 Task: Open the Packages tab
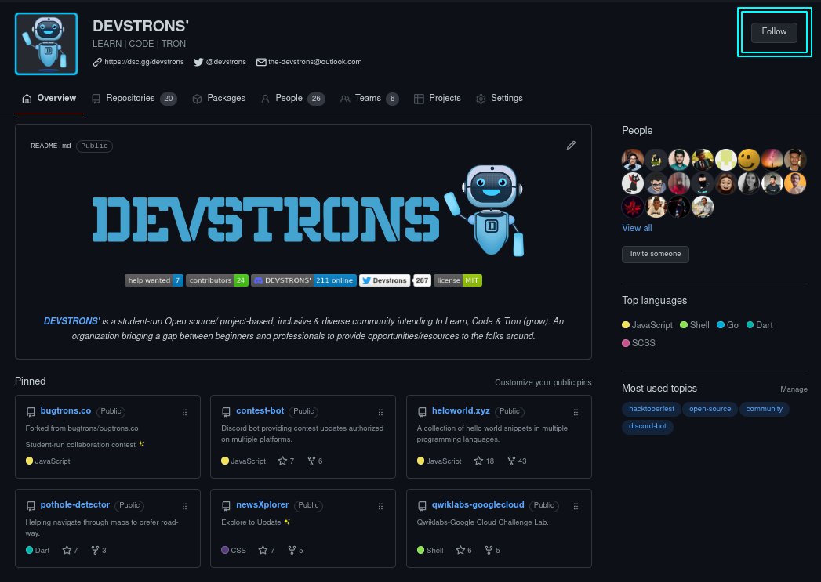tap(219, 99)
